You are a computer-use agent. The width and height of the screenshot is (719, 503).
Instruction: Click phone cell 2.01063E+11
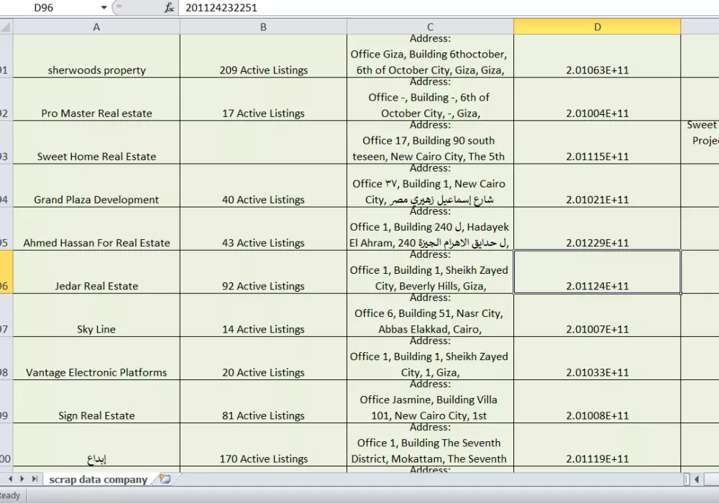click(x=597, y=56)
